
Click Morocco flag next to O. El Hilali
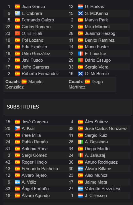(x=17, y=33)
